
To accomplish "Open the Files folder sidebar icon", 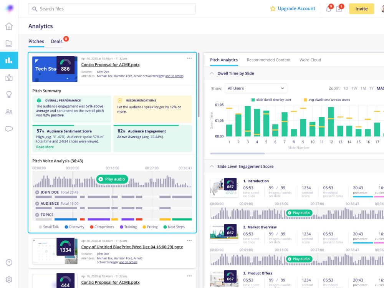I will 9,43.
